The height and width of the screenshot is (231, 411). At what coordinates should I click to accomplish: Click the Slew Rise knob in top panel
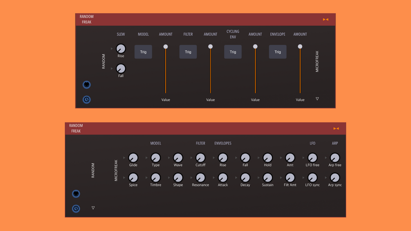(x=121, y=49)
